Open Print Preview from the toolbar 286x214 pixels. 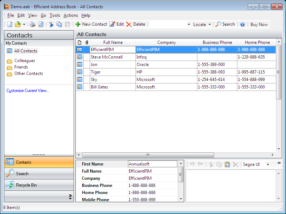click(41, 25)
